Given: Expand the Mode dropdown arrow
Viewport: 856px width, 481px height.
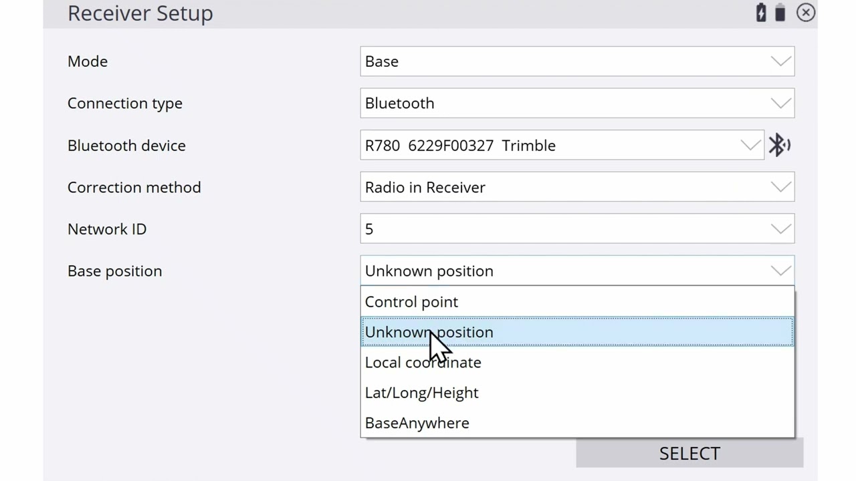Looking at the screenshot, I should point(780,61).
